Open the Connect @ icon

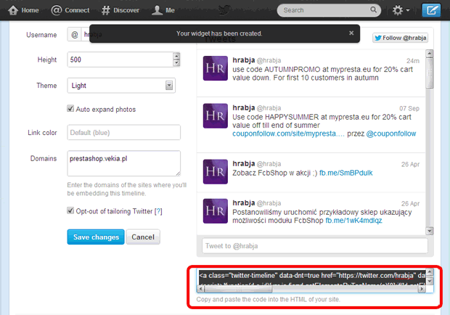point(57,11)
